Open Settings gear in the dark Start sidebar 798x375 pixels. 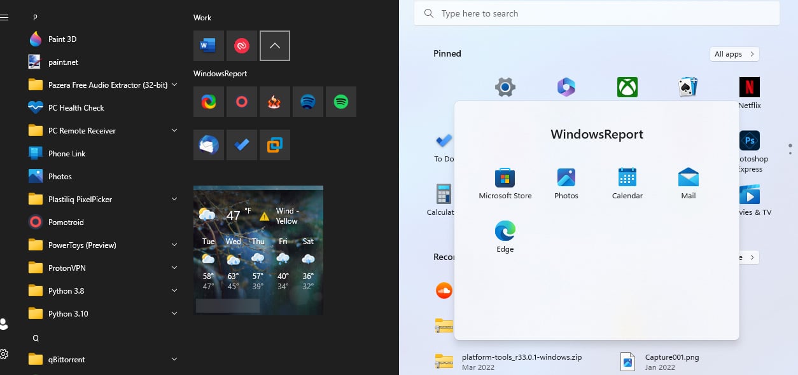pos(4,353)
